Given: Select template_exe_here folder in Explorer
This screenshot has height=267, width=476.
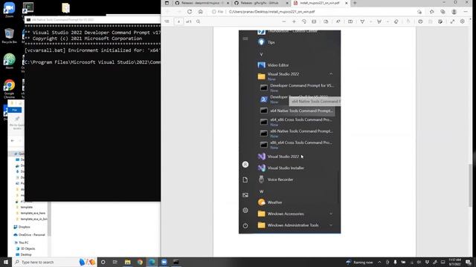Looking at the screenshot, I should click(x=33, y=213).
